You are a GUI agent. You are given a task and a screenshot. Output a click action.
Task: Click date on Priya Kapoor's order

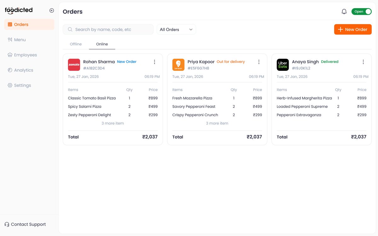pos(188,77)
